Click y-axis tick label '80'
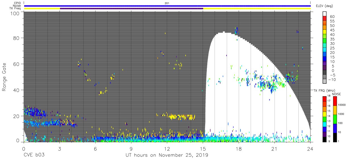 [x=16, y=37]
